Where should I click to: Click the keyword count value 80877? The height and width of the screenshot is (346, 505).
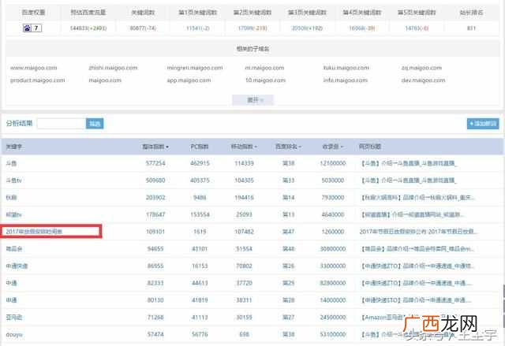[x=143, y=28]
